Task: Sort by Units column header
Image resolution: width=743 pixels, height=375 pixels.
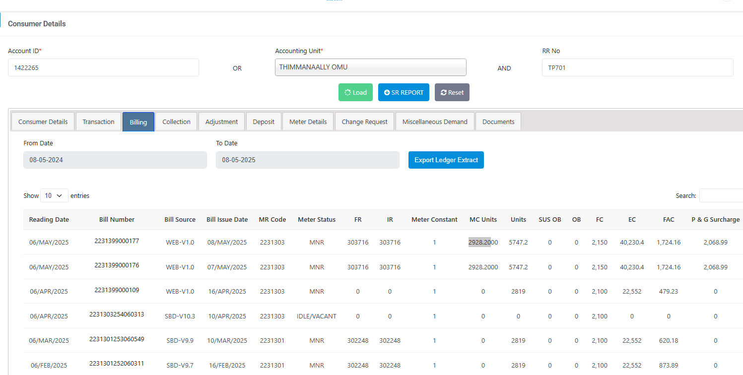Action: click(x=519, y=219)
